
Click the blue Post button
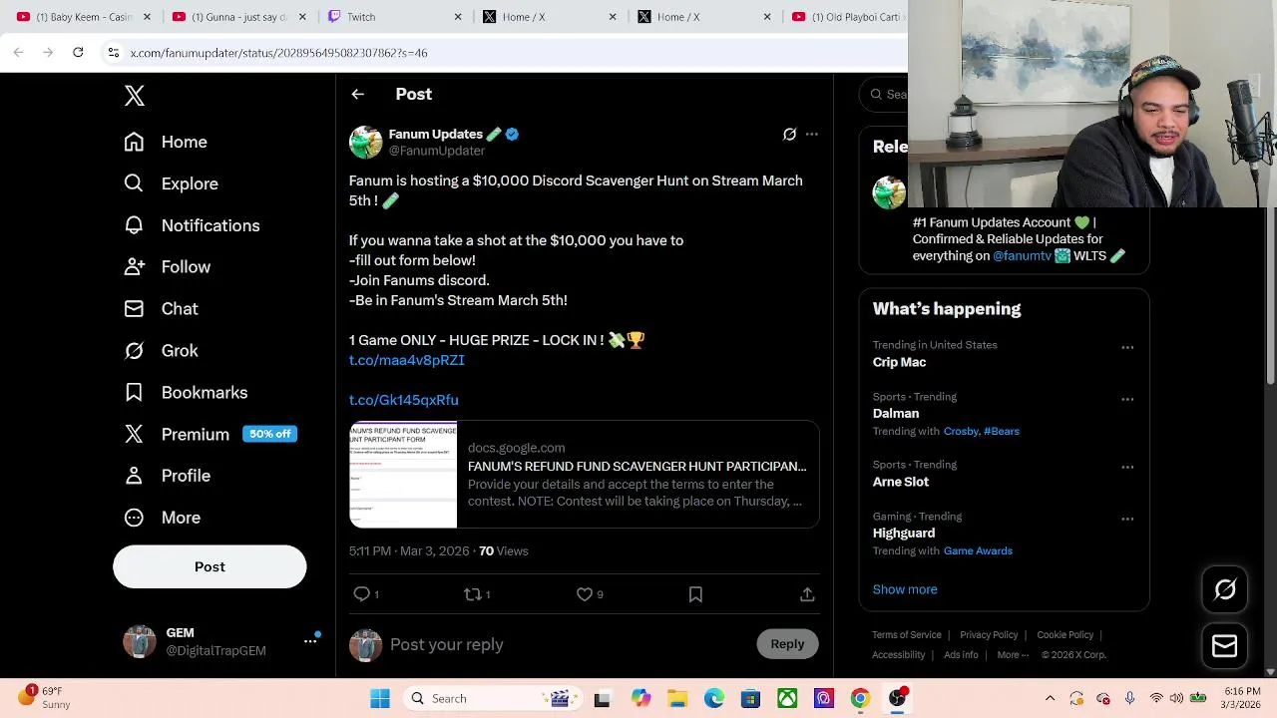(210, 566)
